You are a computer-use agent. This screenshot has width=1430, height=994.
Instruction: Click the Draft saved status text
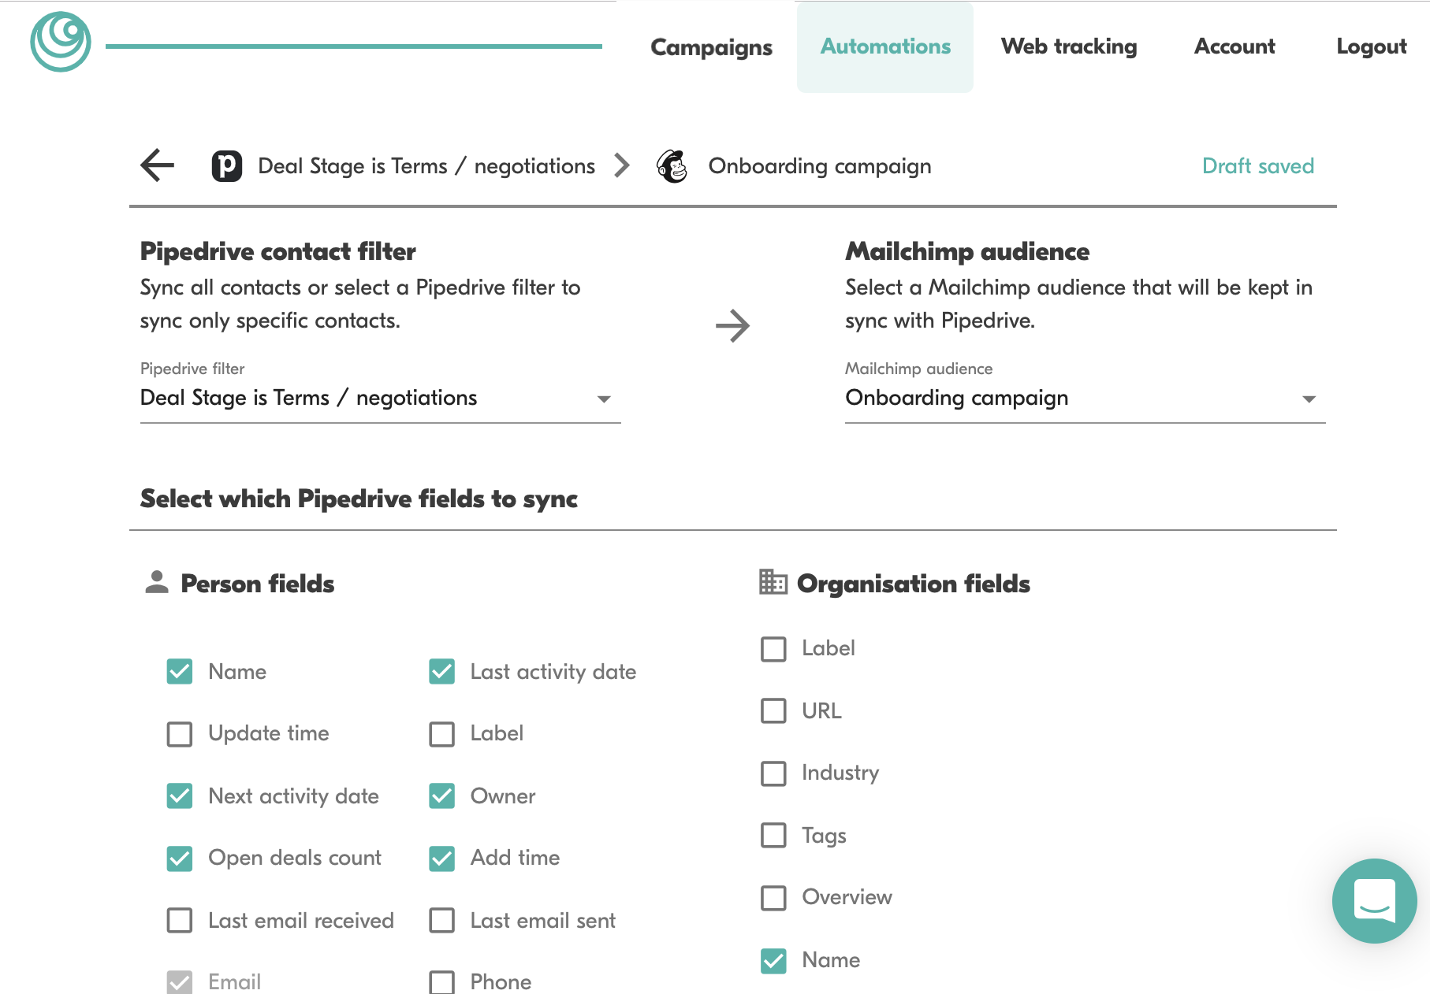pos(1258,166)
